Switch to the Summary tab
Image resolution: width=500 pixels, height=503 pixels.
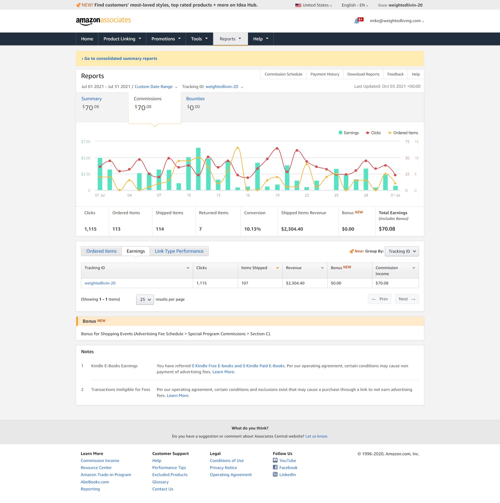tap(102, 107)
